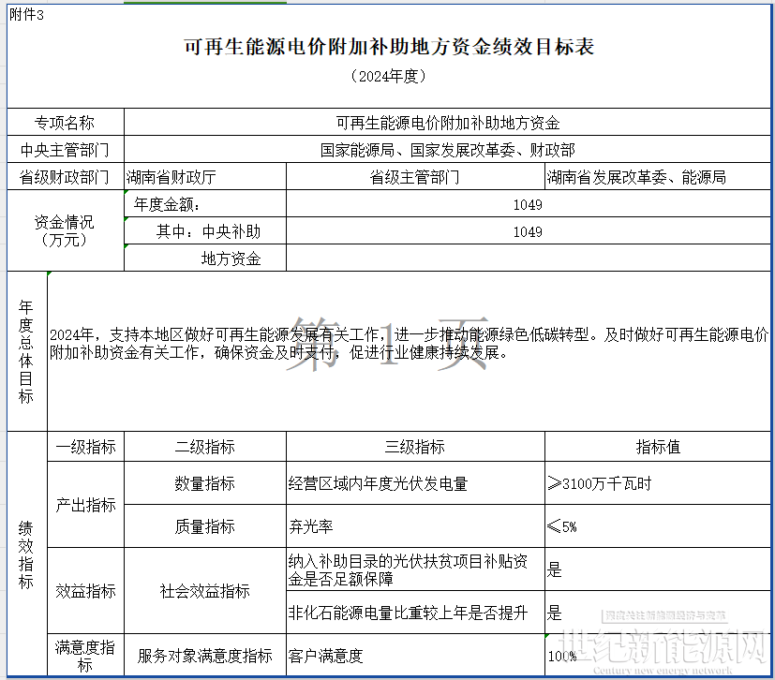Click the '100%' satisfaction value cell
Screen dimensions: 775x680
[658, 655]
